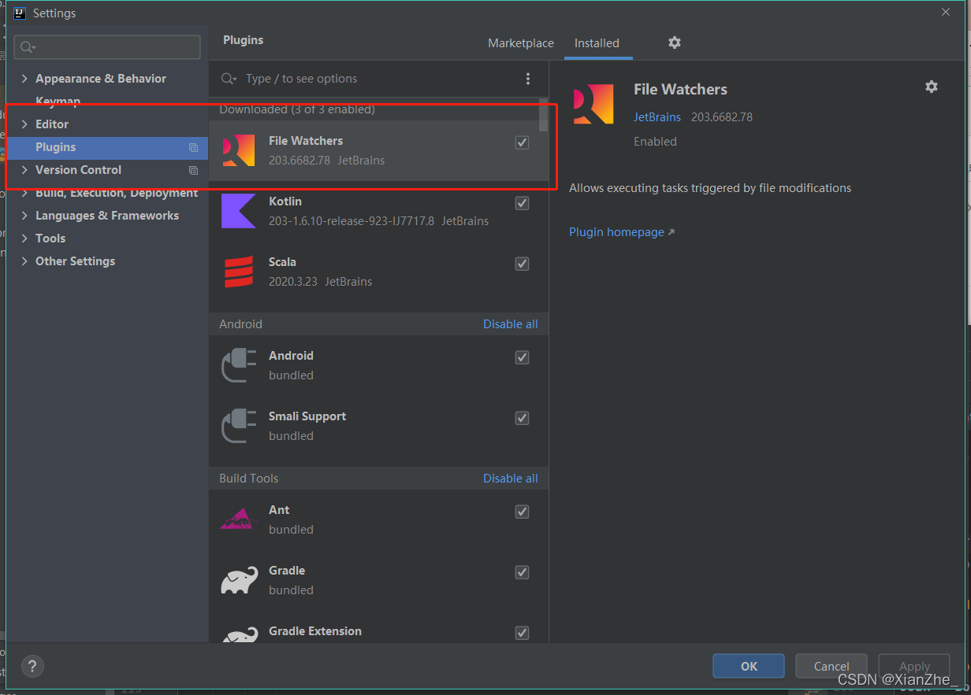Open the Plugin homepage link

pyautogui.click(x=622, y=232)
